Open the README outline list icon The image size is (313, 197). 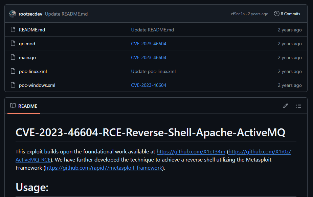pos(298,106)
